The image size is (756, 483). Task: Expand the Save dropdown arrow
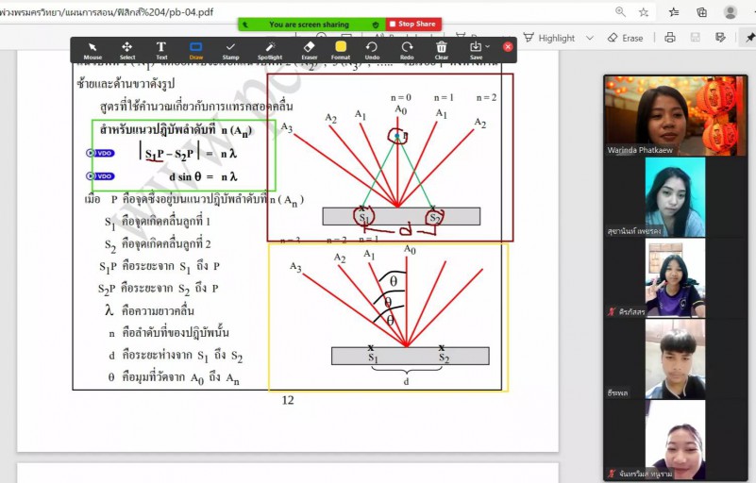point(488,46)
